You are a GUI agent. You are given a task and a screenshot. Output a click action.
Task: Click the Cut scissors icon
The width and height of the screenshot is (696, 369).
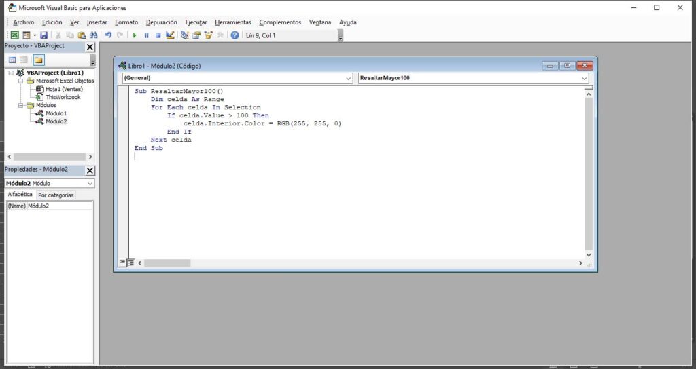(58, 35)
